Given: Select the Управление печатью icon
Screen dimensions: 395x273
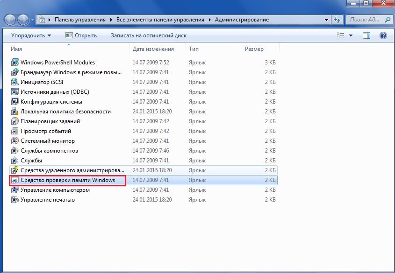Looking at the screenshot, I should (14, 200).
